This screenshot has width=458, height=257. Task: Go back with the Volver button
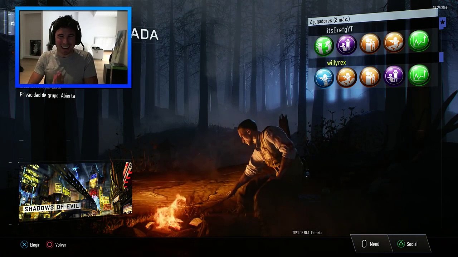57,245
